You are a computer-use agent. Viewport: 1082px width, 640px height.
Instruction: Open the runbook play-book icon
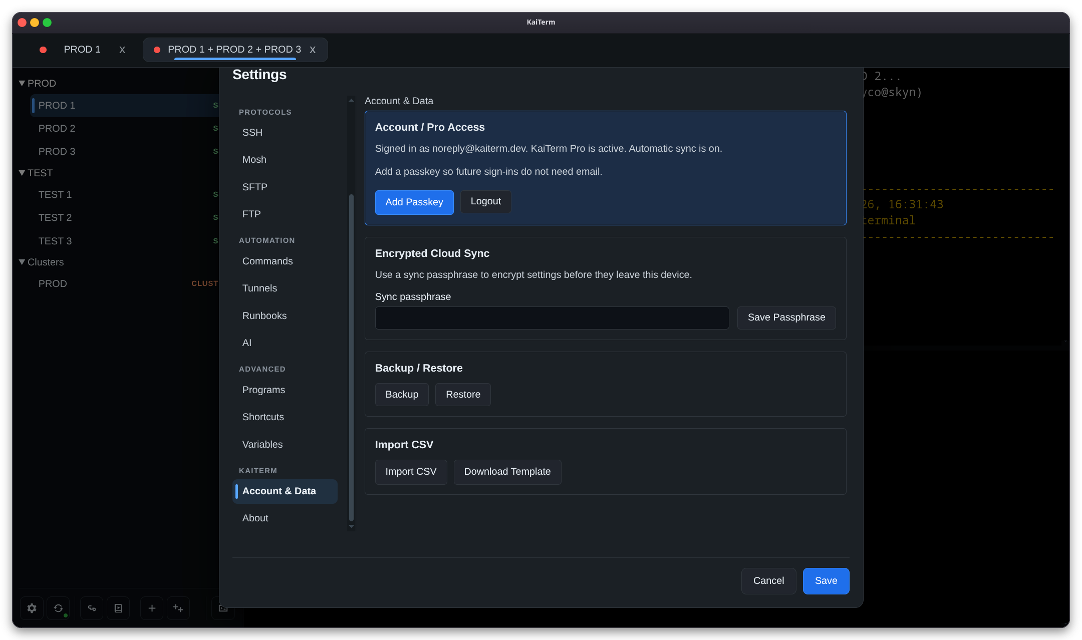[118, 608]
